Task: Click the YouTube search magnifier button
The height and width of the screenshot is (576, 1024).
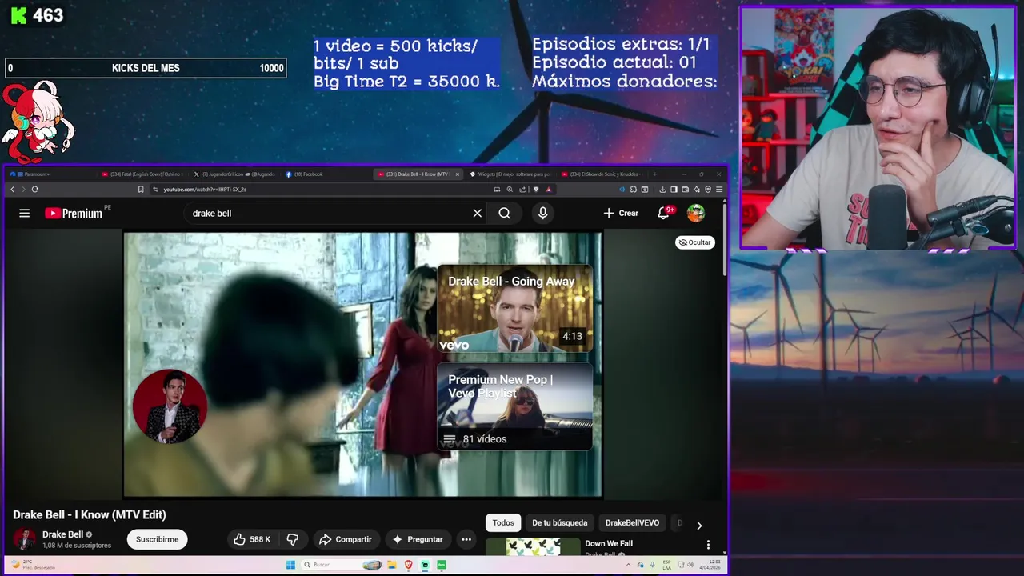Action: (x=504, y=213)
